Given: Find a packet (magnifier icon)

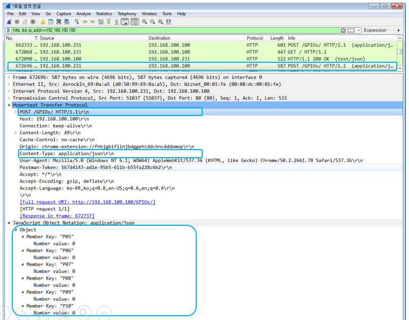Looking at the screenshot, I should 77,22.
